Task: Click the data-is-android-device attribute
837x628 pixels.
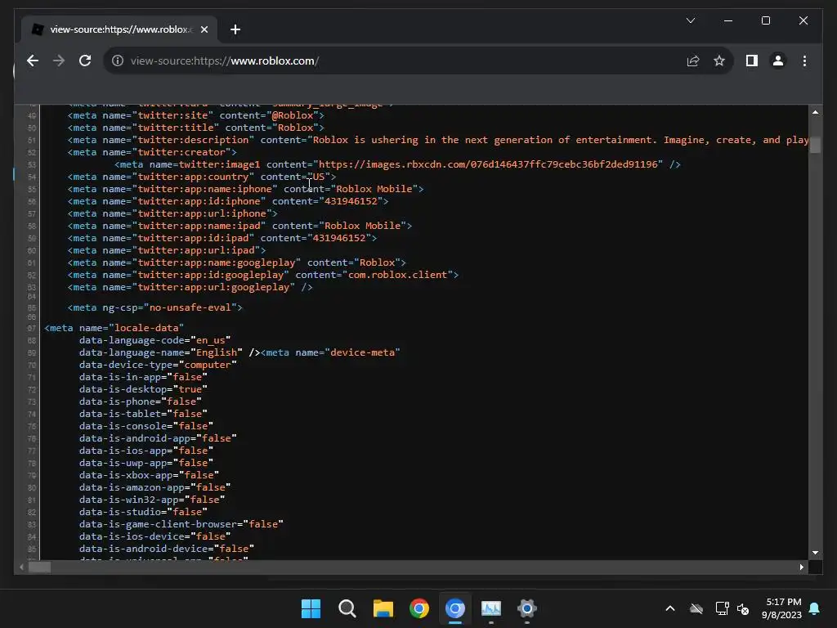Action: [x=144, y=549]
